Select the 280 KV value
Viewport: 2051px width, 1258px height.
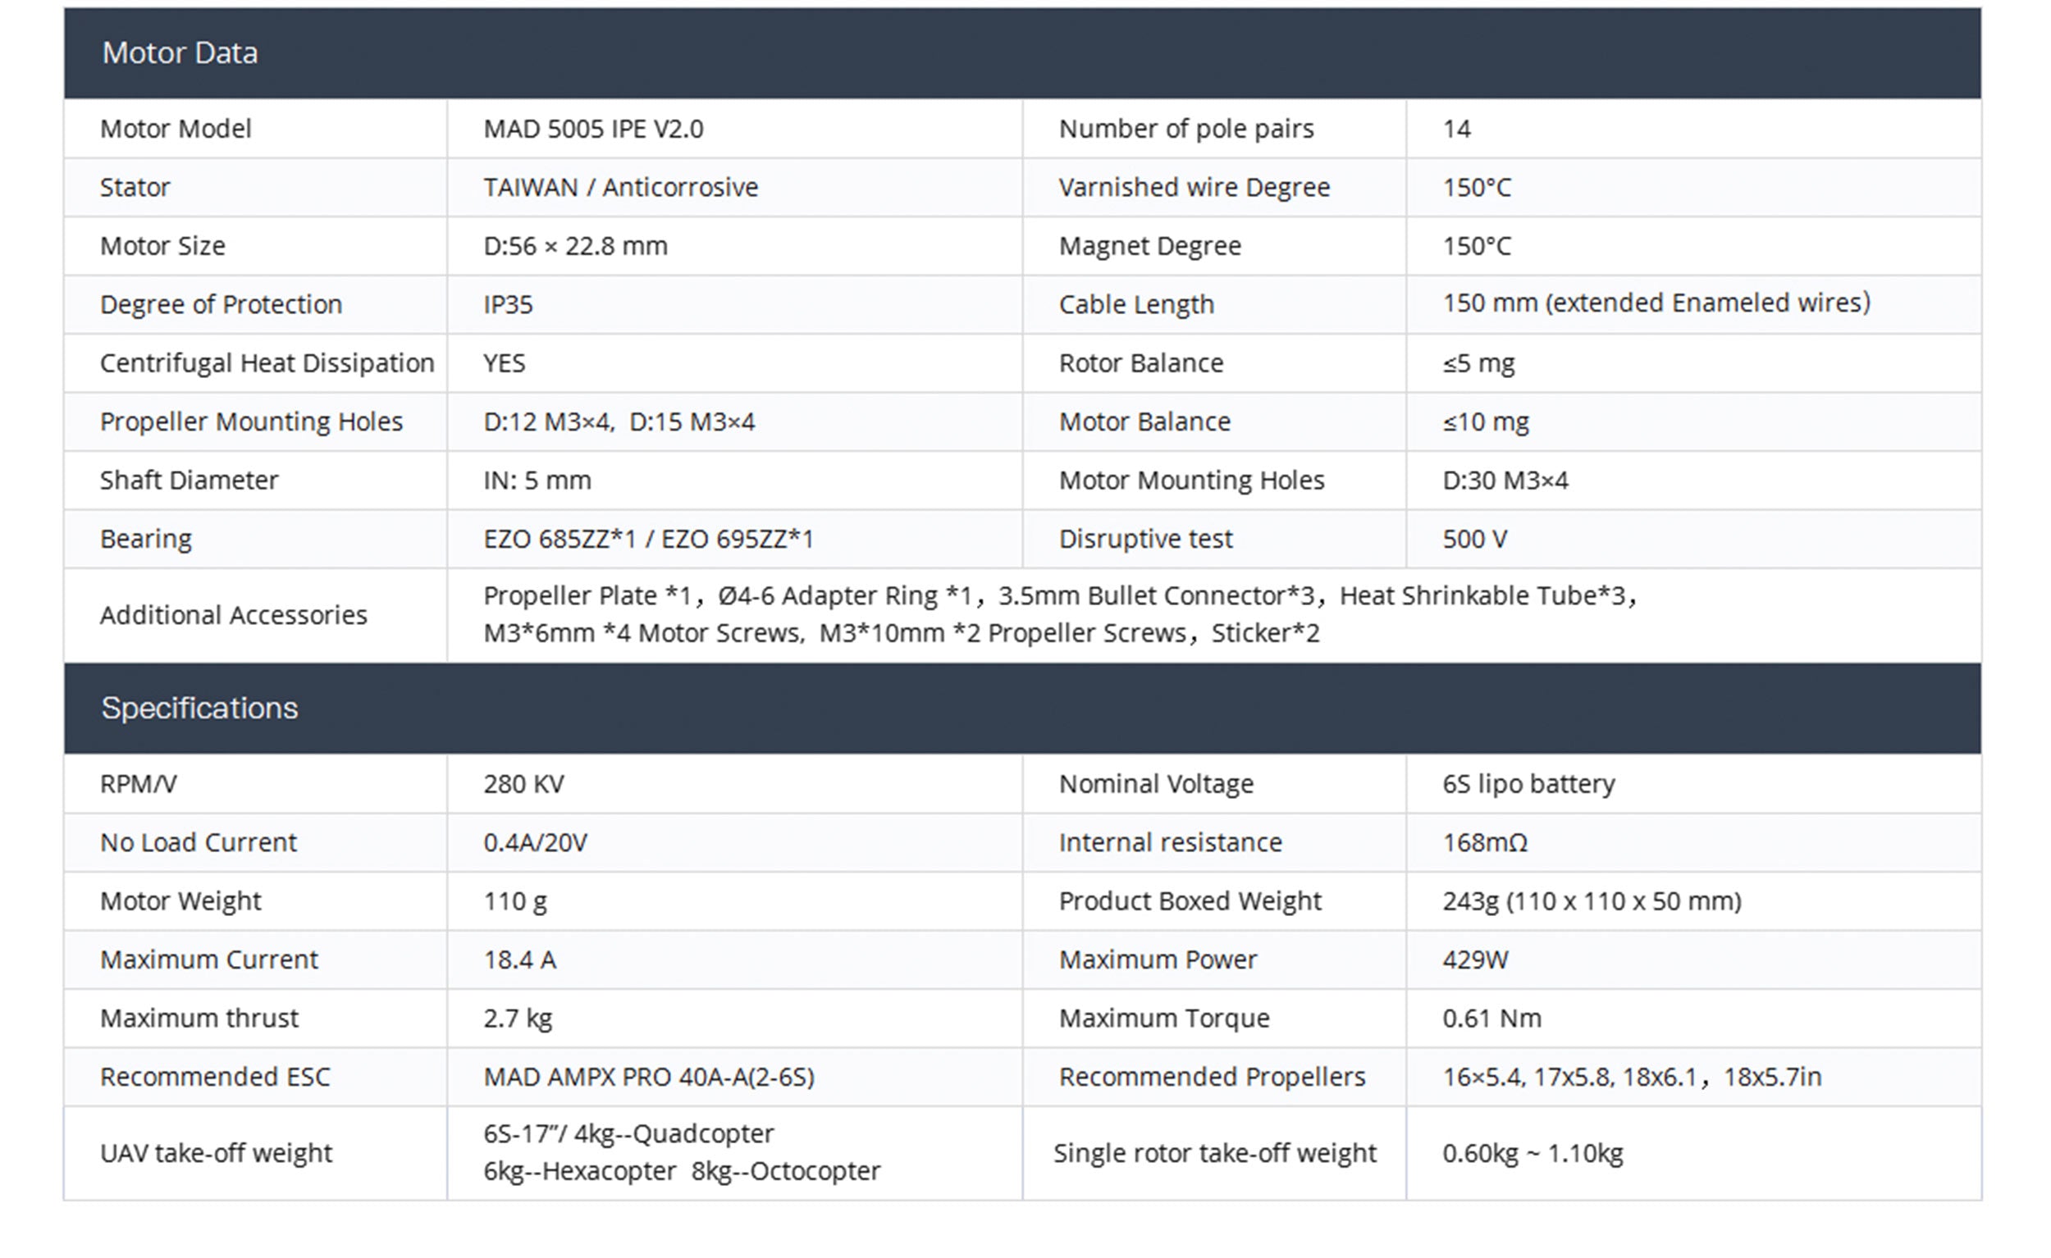pyautogui.click(x=523, y=784)
